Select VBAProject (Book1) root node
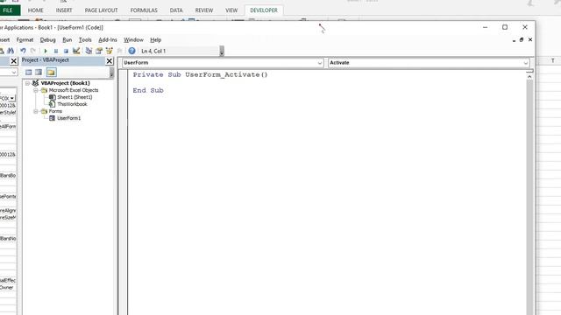Screen dimensions: 561x315 [65, 83]
